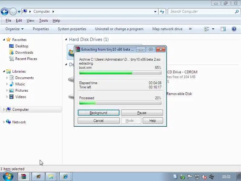Click the Background button in WinRAR dialog
Image resolution: width=241 pixels, height=181 pixels.
click(99, 113)
